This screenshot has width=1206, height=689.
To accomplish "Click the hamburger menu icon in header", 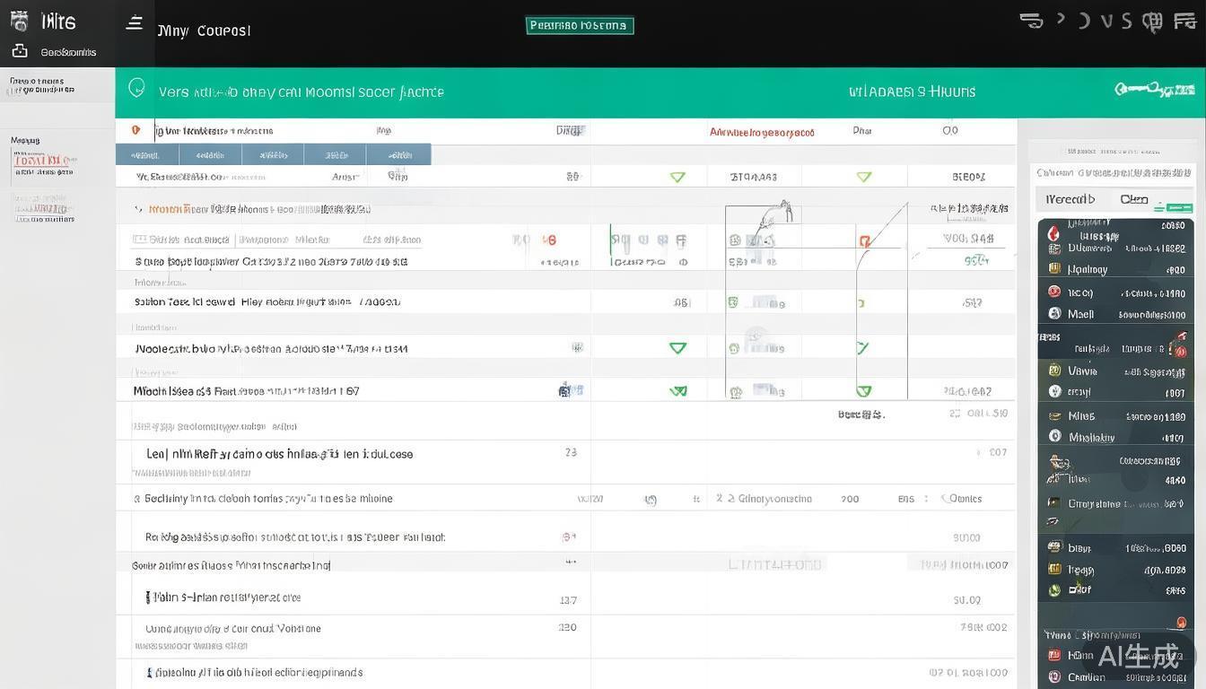I will click(134, 23).
